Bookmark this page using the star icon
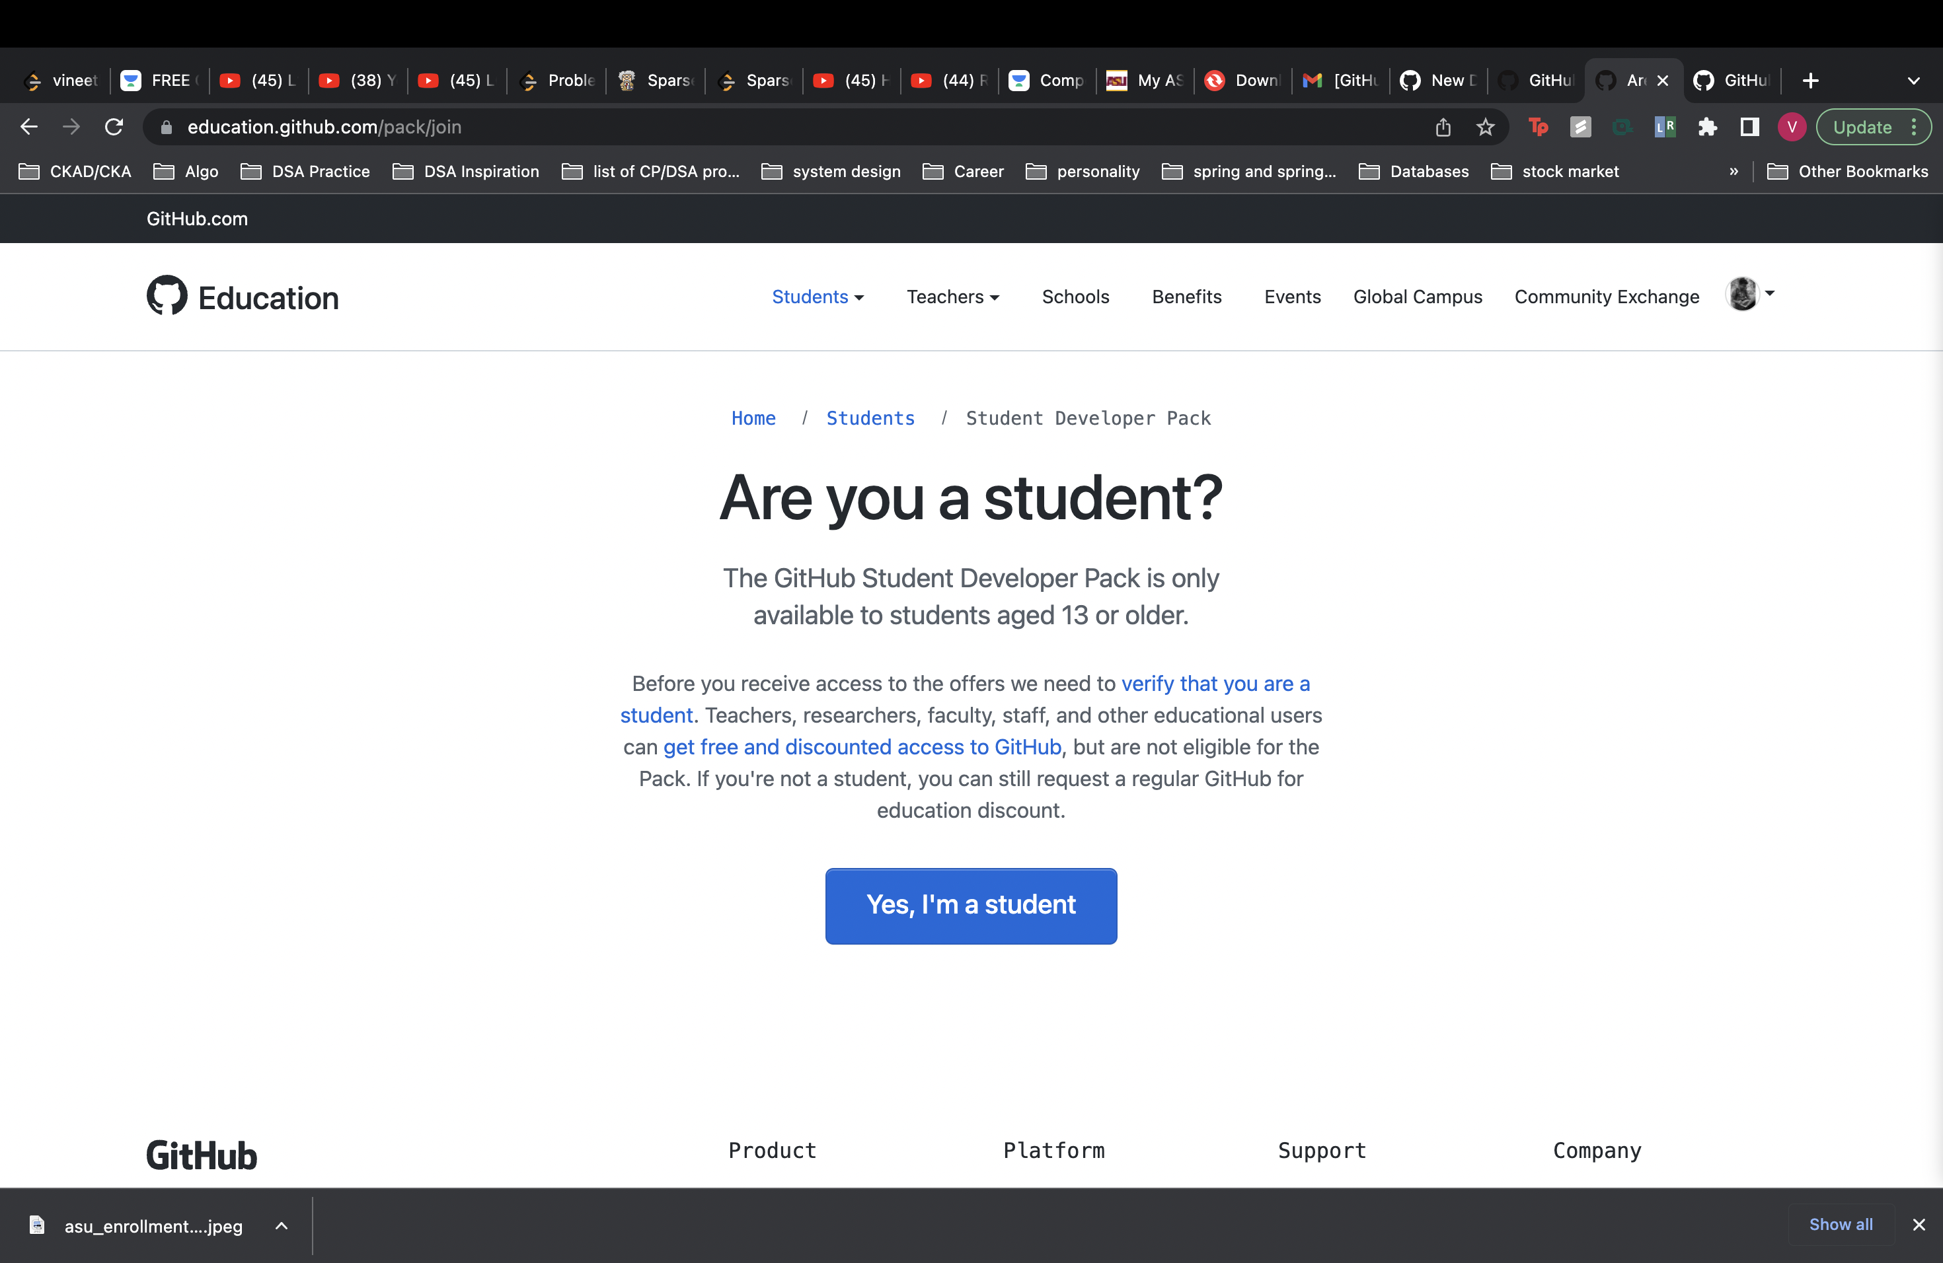This screenshot has width=1943, height=1263. (1485, 127)
